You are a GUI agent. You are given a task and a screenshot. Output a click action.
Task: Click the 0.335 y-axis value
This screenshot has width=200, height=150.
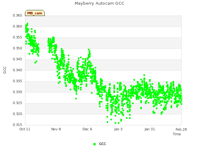coord(17,81)
